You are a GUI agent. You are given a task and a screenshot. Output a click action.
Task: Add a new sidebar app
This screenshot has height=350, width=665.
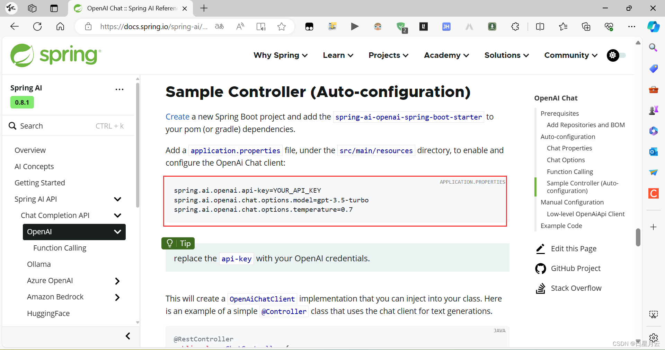pyautogui.click(x=653, y=227)
